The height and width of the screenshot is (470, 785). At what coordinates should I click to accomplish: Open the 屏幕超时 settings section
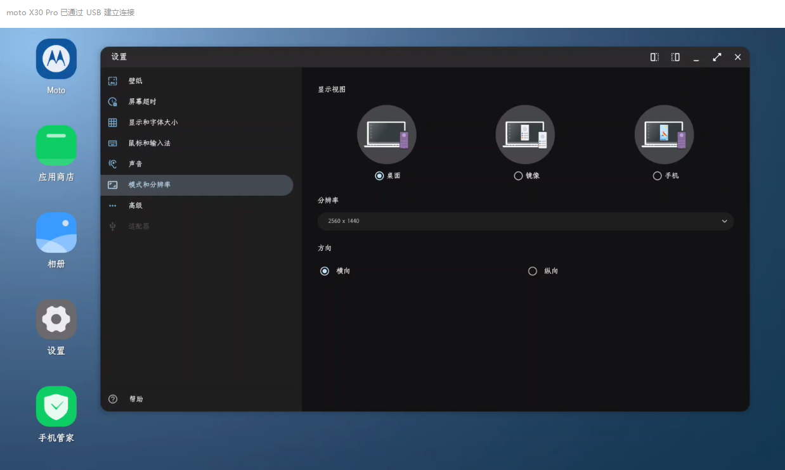pyautogui.click(x=197, y=101)
